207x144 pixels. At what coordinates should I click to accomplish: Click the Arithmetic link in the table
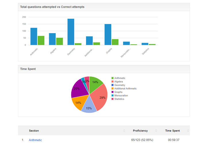coord(35,140)
